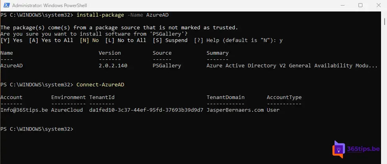Click the '[A] Yes to All' option text
The width and height of the screenshot is (387, 164).
tap(51, 40)
